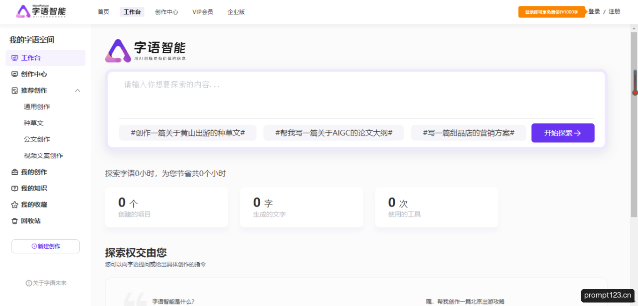Image resolution: width=638 pixels, height=306 pixels.
Task: Open VIP会员 in top navigation
Action: coord(203,12)
